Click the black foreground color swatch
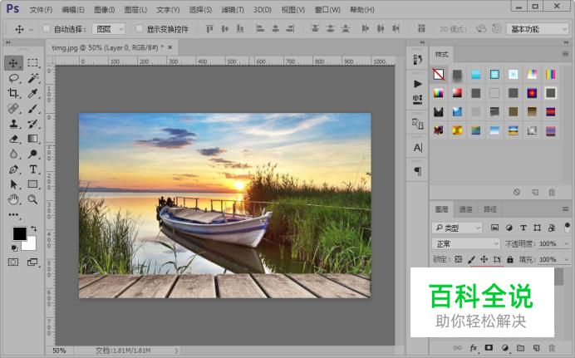Image resolution: width=575 pixels, height=358 pixels. point(18,233)
